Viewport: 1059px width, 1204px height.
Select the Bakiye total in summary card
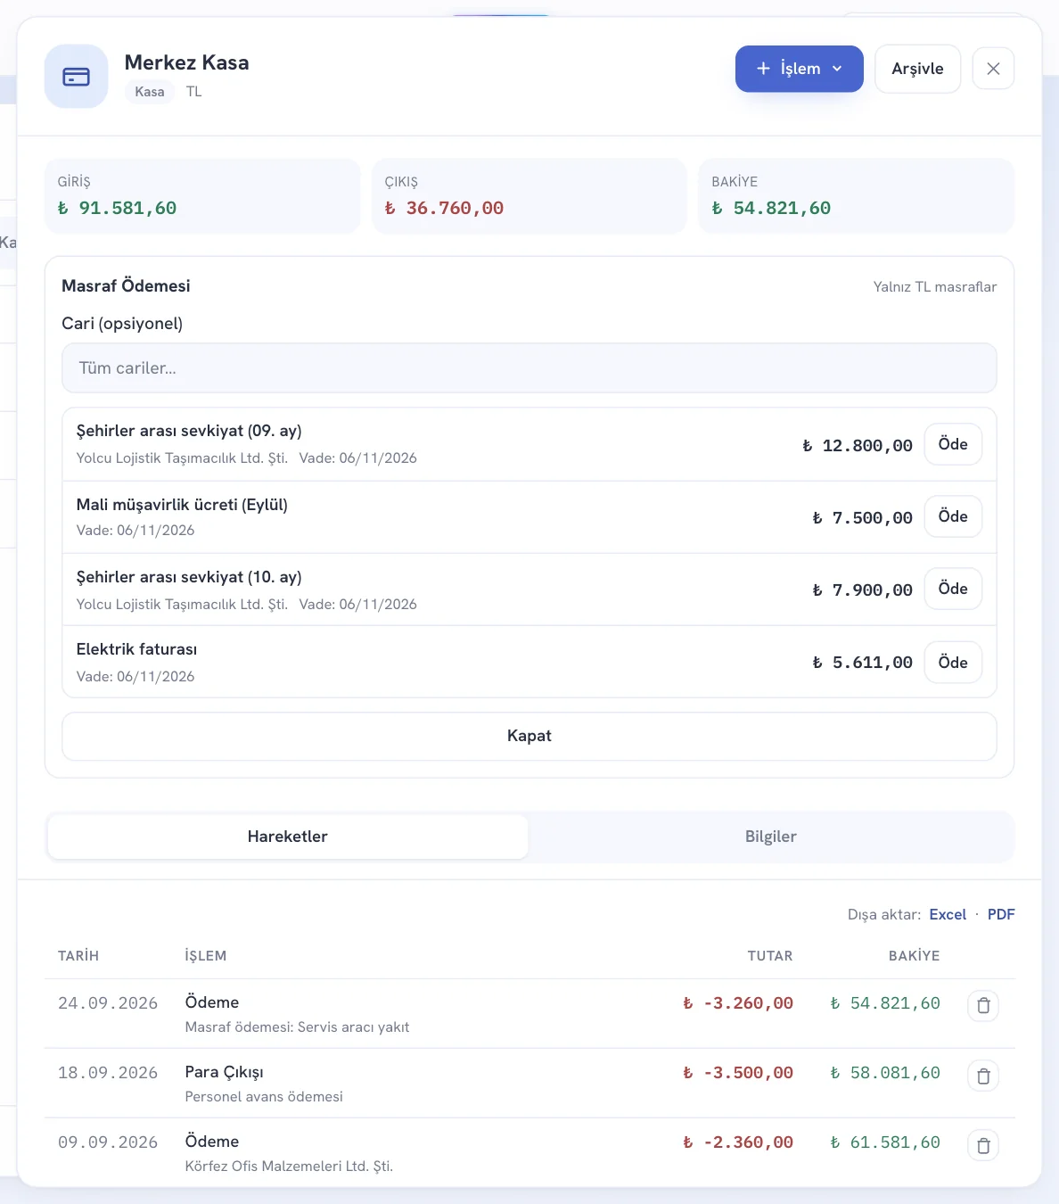point(772,208)
